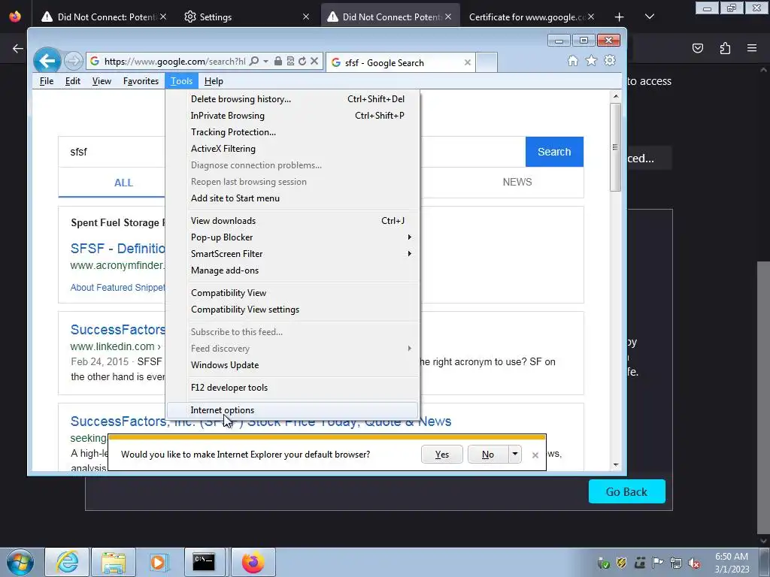Viewport: 770px width, 577px height.
Task: Click the security lock icon in address bar
Action: [278, 62]
